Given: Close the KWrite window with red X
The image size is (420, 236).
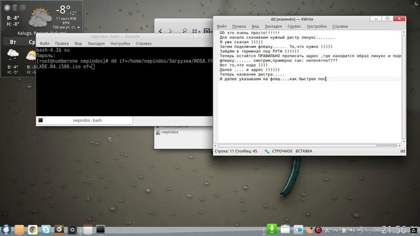Looking at the screenshot, I should [399, 18].
